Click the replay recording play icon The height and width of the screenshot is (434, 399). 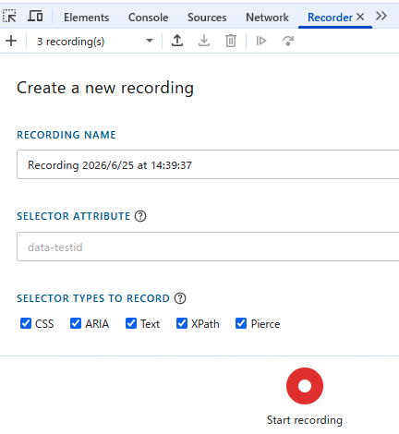[261, 41]
